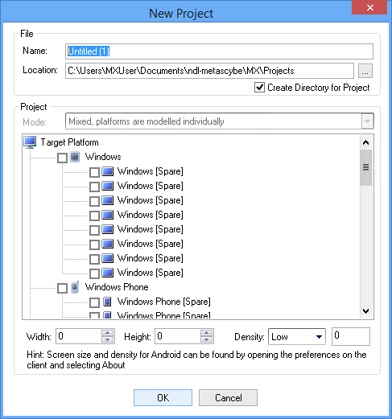392x419 pixels.
Task: Open the Mode dropdown
Action: (x=367, y=121)
